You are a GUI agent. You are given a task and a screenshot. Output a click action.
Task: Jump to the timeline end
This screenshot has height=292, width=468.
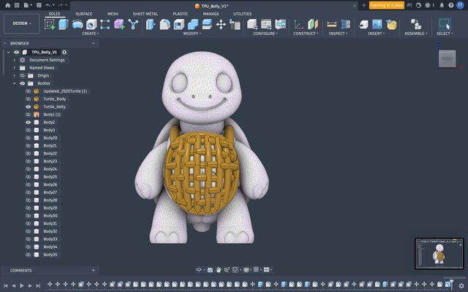point(38,285)
